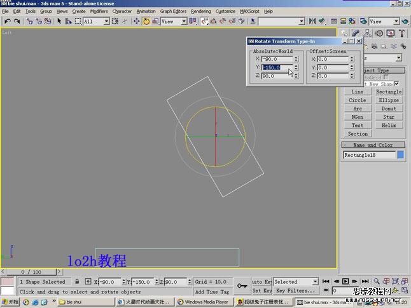The height and width of the screenshot is (308, 411).
Task: Click Bind to Space Warp icon
Action: [x=48, y=21]
